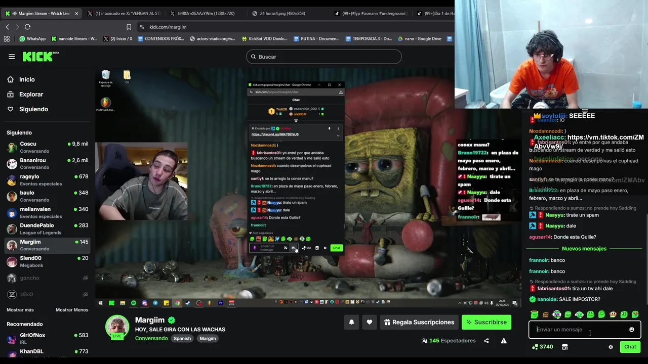Viewport: 648px width, 364px height.
Task: Follow Margiim with the heart icon
Action: [370, 322]
